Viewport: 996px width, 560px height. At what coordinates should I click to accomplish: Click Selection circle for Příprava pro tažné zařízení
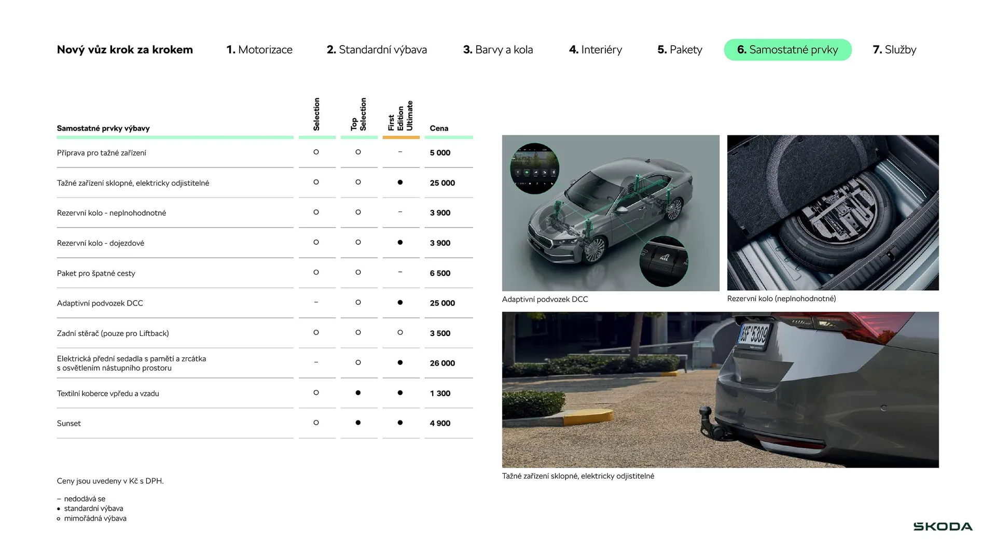click(x=316, y=152)
